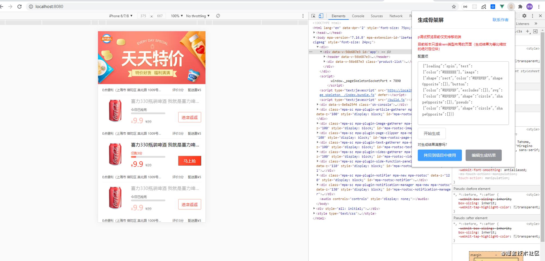Bookmark this page with the star icon
This screenshot has height=261, width=545.
pos(454,7)
